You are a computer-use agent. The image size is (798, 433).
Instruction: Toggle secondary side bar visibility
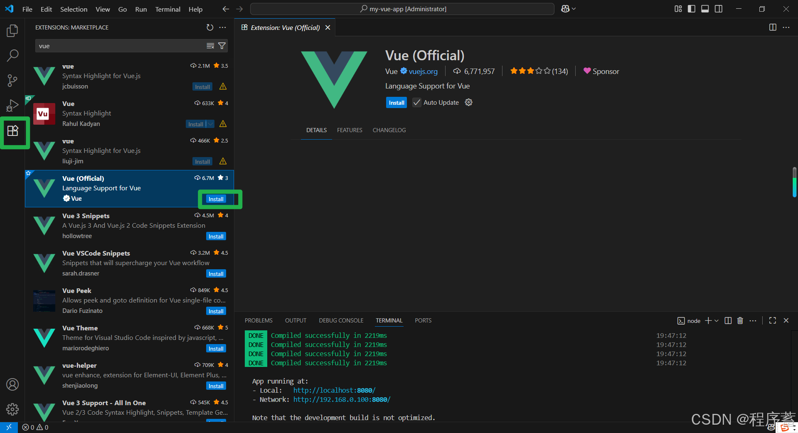pos(719,9)
